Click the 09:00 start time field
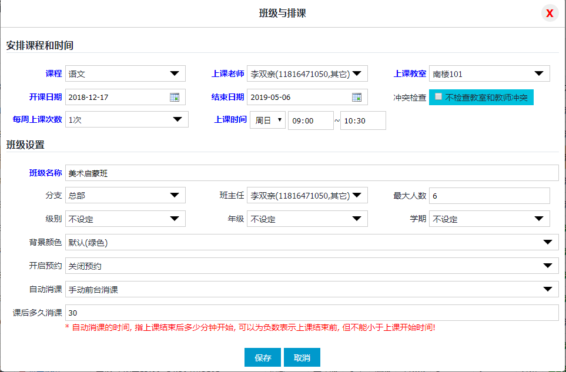566x372 pixels. (310, 120)
